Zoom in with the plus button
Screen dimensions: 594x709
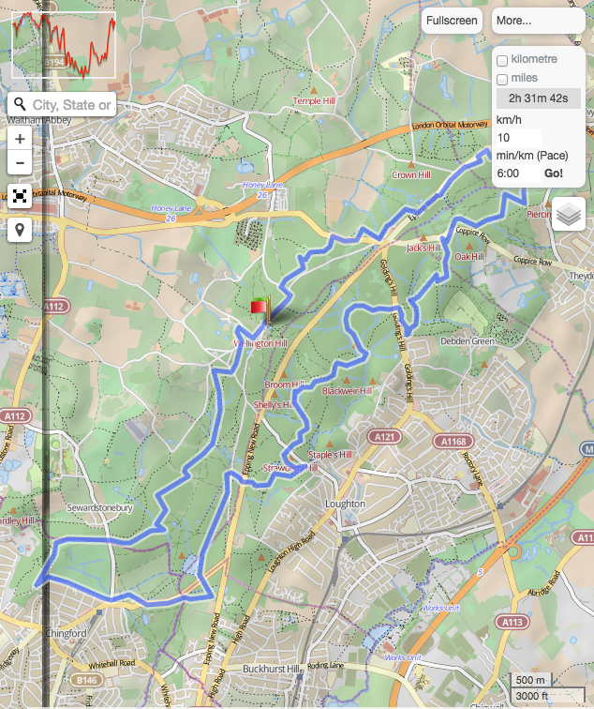point(20,139)
